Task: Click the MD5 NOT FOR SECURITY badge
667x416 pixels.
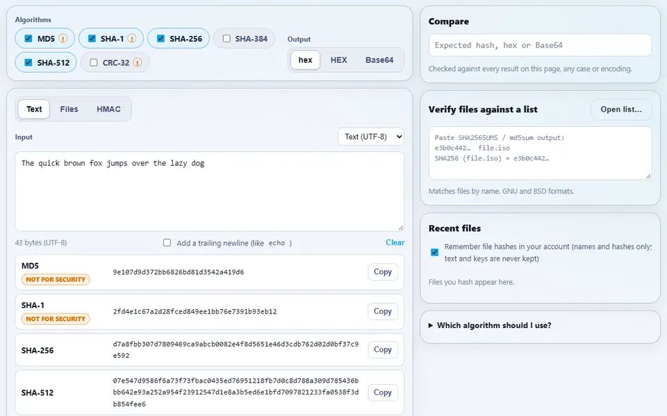Action: point(56,279)
